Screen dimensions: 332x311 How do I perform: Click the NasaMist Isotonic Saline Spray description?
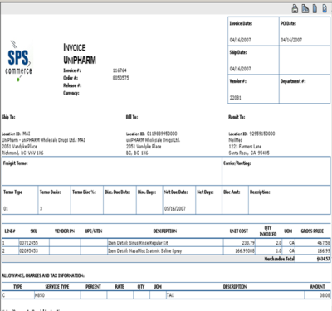(144, 250)
